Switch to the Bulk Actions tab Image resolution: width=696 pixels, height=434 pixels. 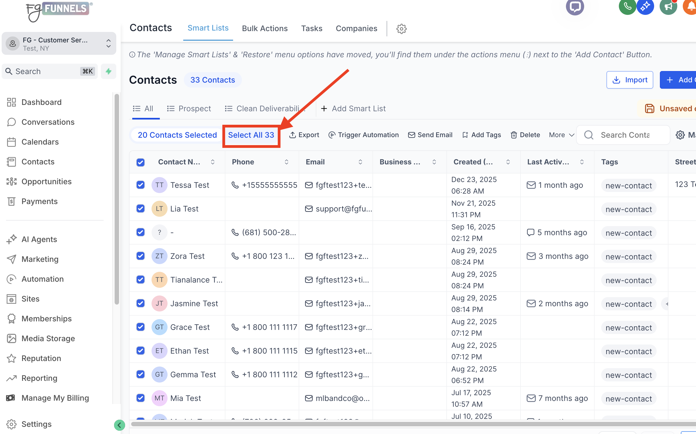(265, 28)
